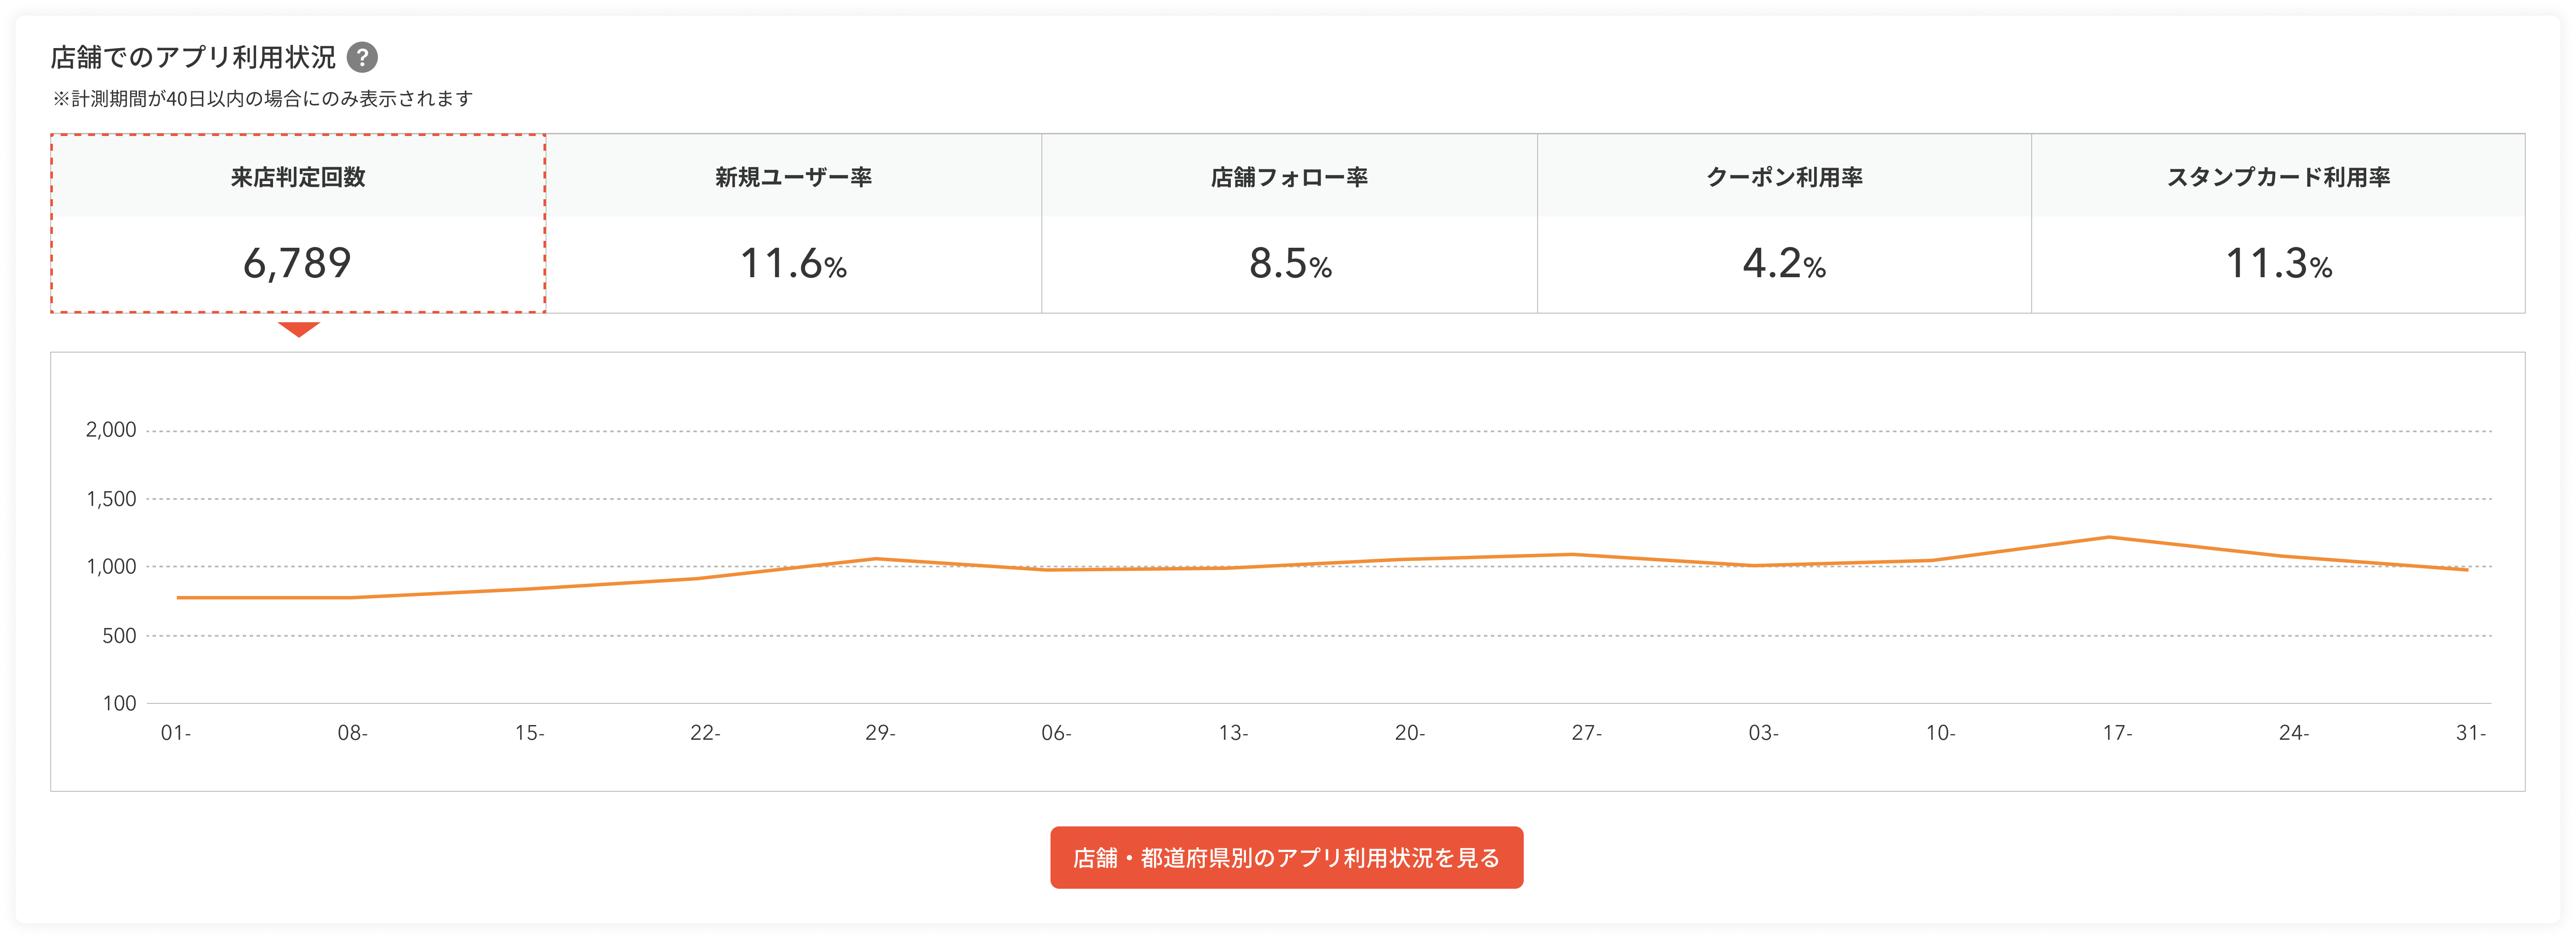The height and width of the screenshot is (939, 2576).
Task: Click the 13- label on the x-axis
Action: tap(1233, 733)
